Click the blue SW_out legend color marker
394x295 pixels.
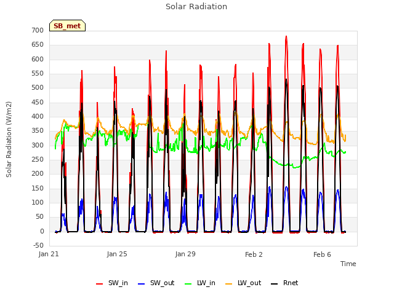click(x=142, y=284)
